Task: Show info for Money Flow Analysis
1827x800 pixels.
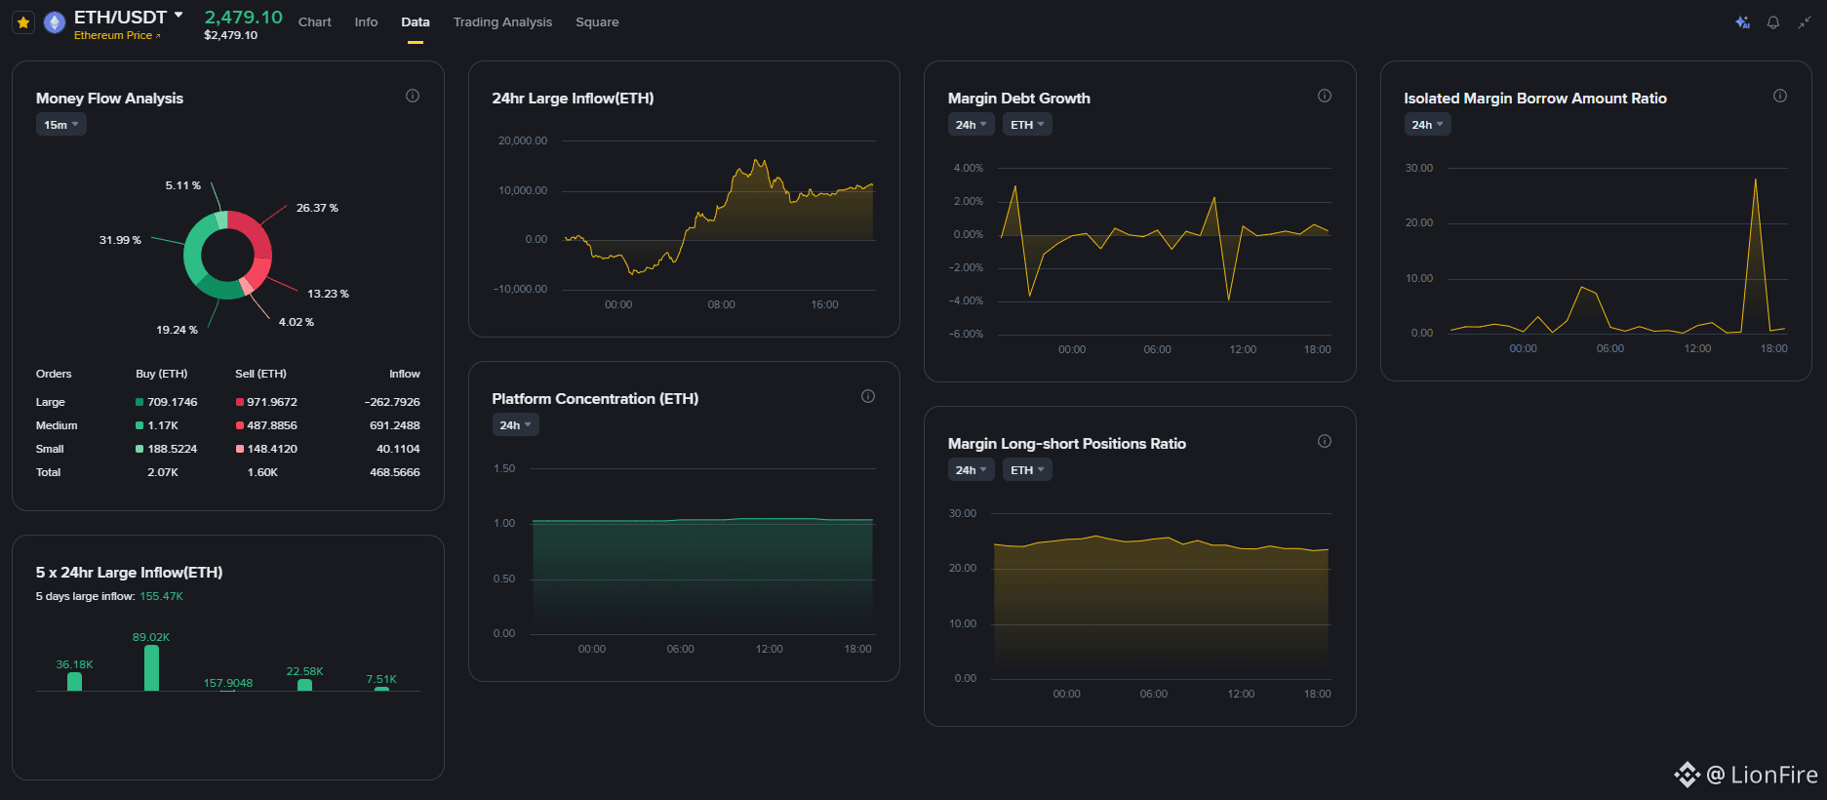Action: click(413, 96)
